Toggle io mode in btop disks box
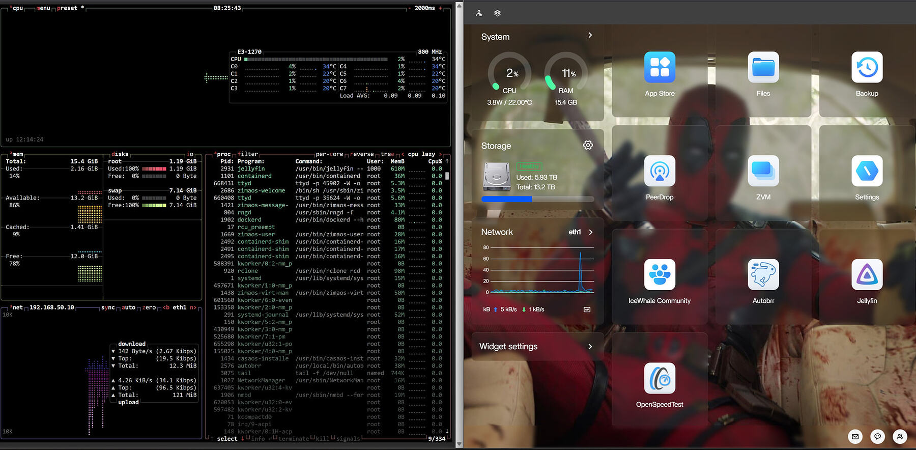Image resolution: width=916 pixels, height=450 pixels. click(x=190, y=154)
